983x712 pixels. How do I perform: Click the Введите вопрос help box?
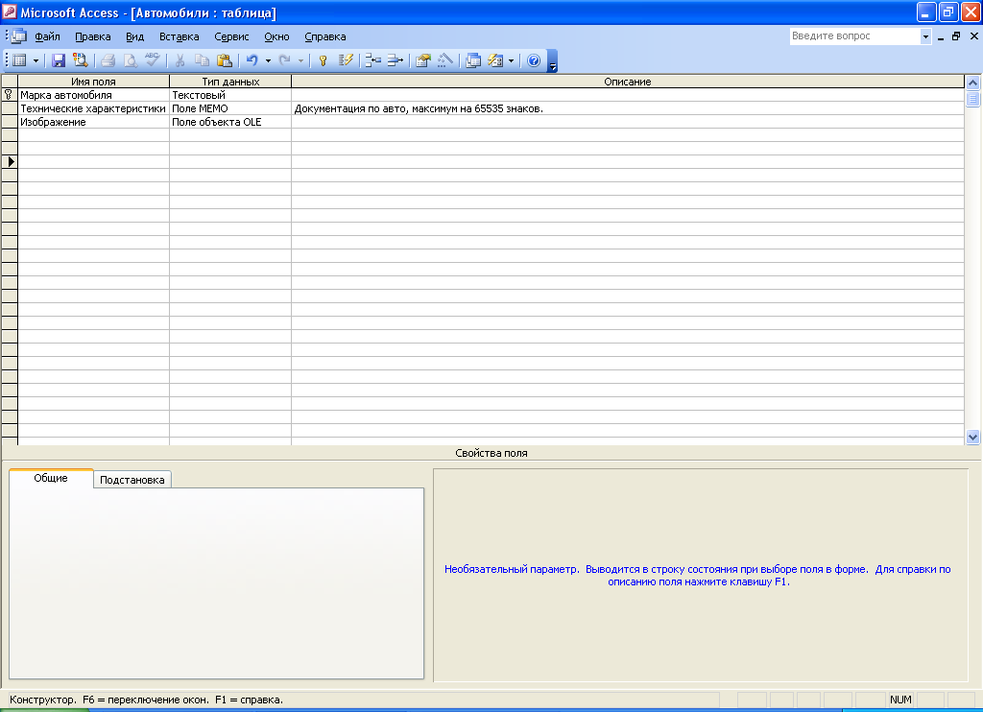click(854, 36)
